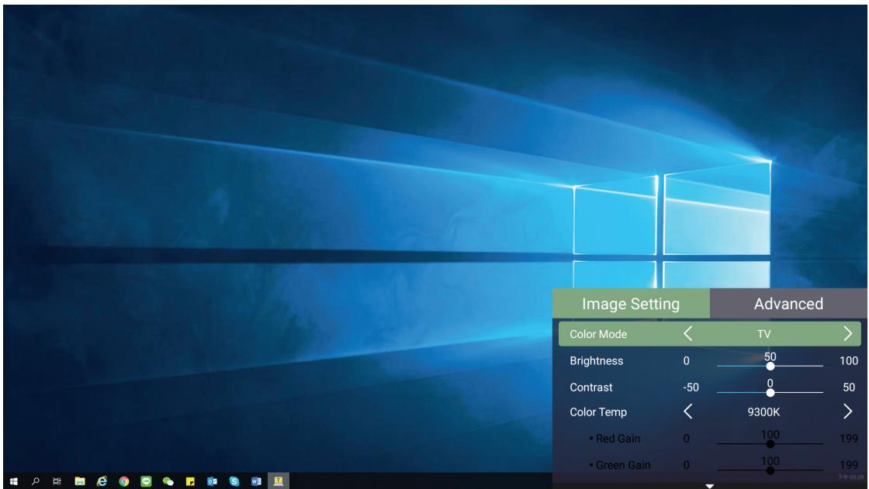The image size is (869, 489).
Task: Click the Green Gain slider handle
Action: [770, 470]
